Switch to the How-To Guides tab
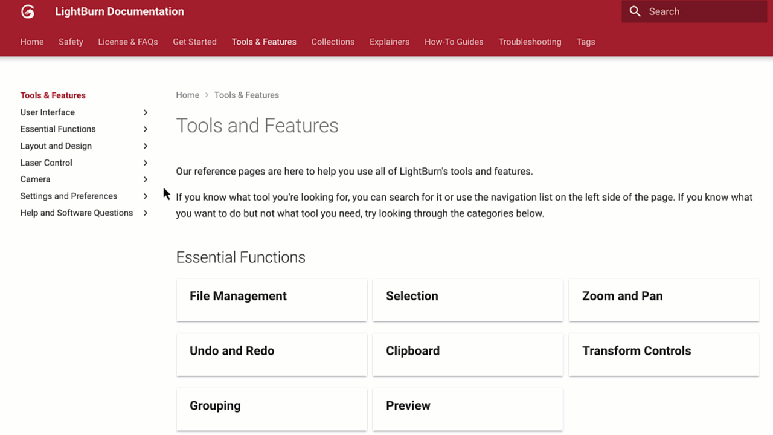The width and height of the screenshot is (773, 435). [454, 42]
